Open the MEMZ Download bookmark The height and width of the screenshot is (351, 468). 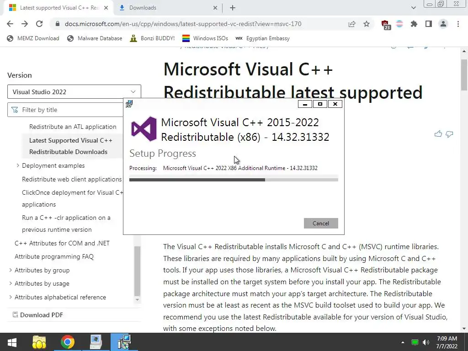click(33, 38)
